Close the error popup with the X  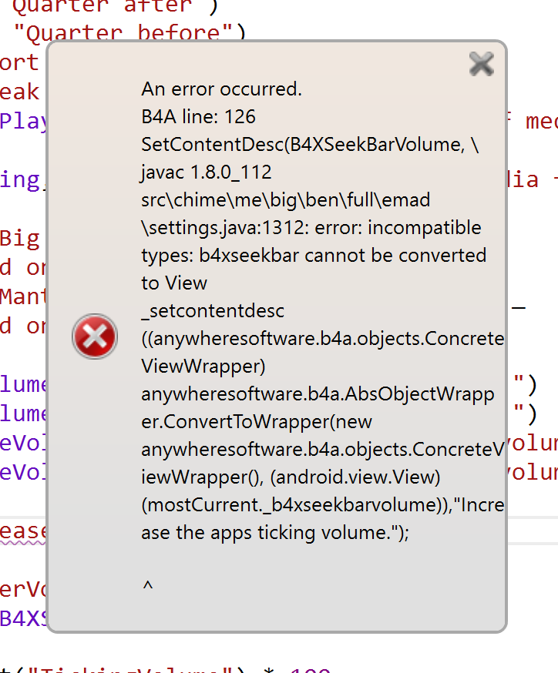coord(482,64)
